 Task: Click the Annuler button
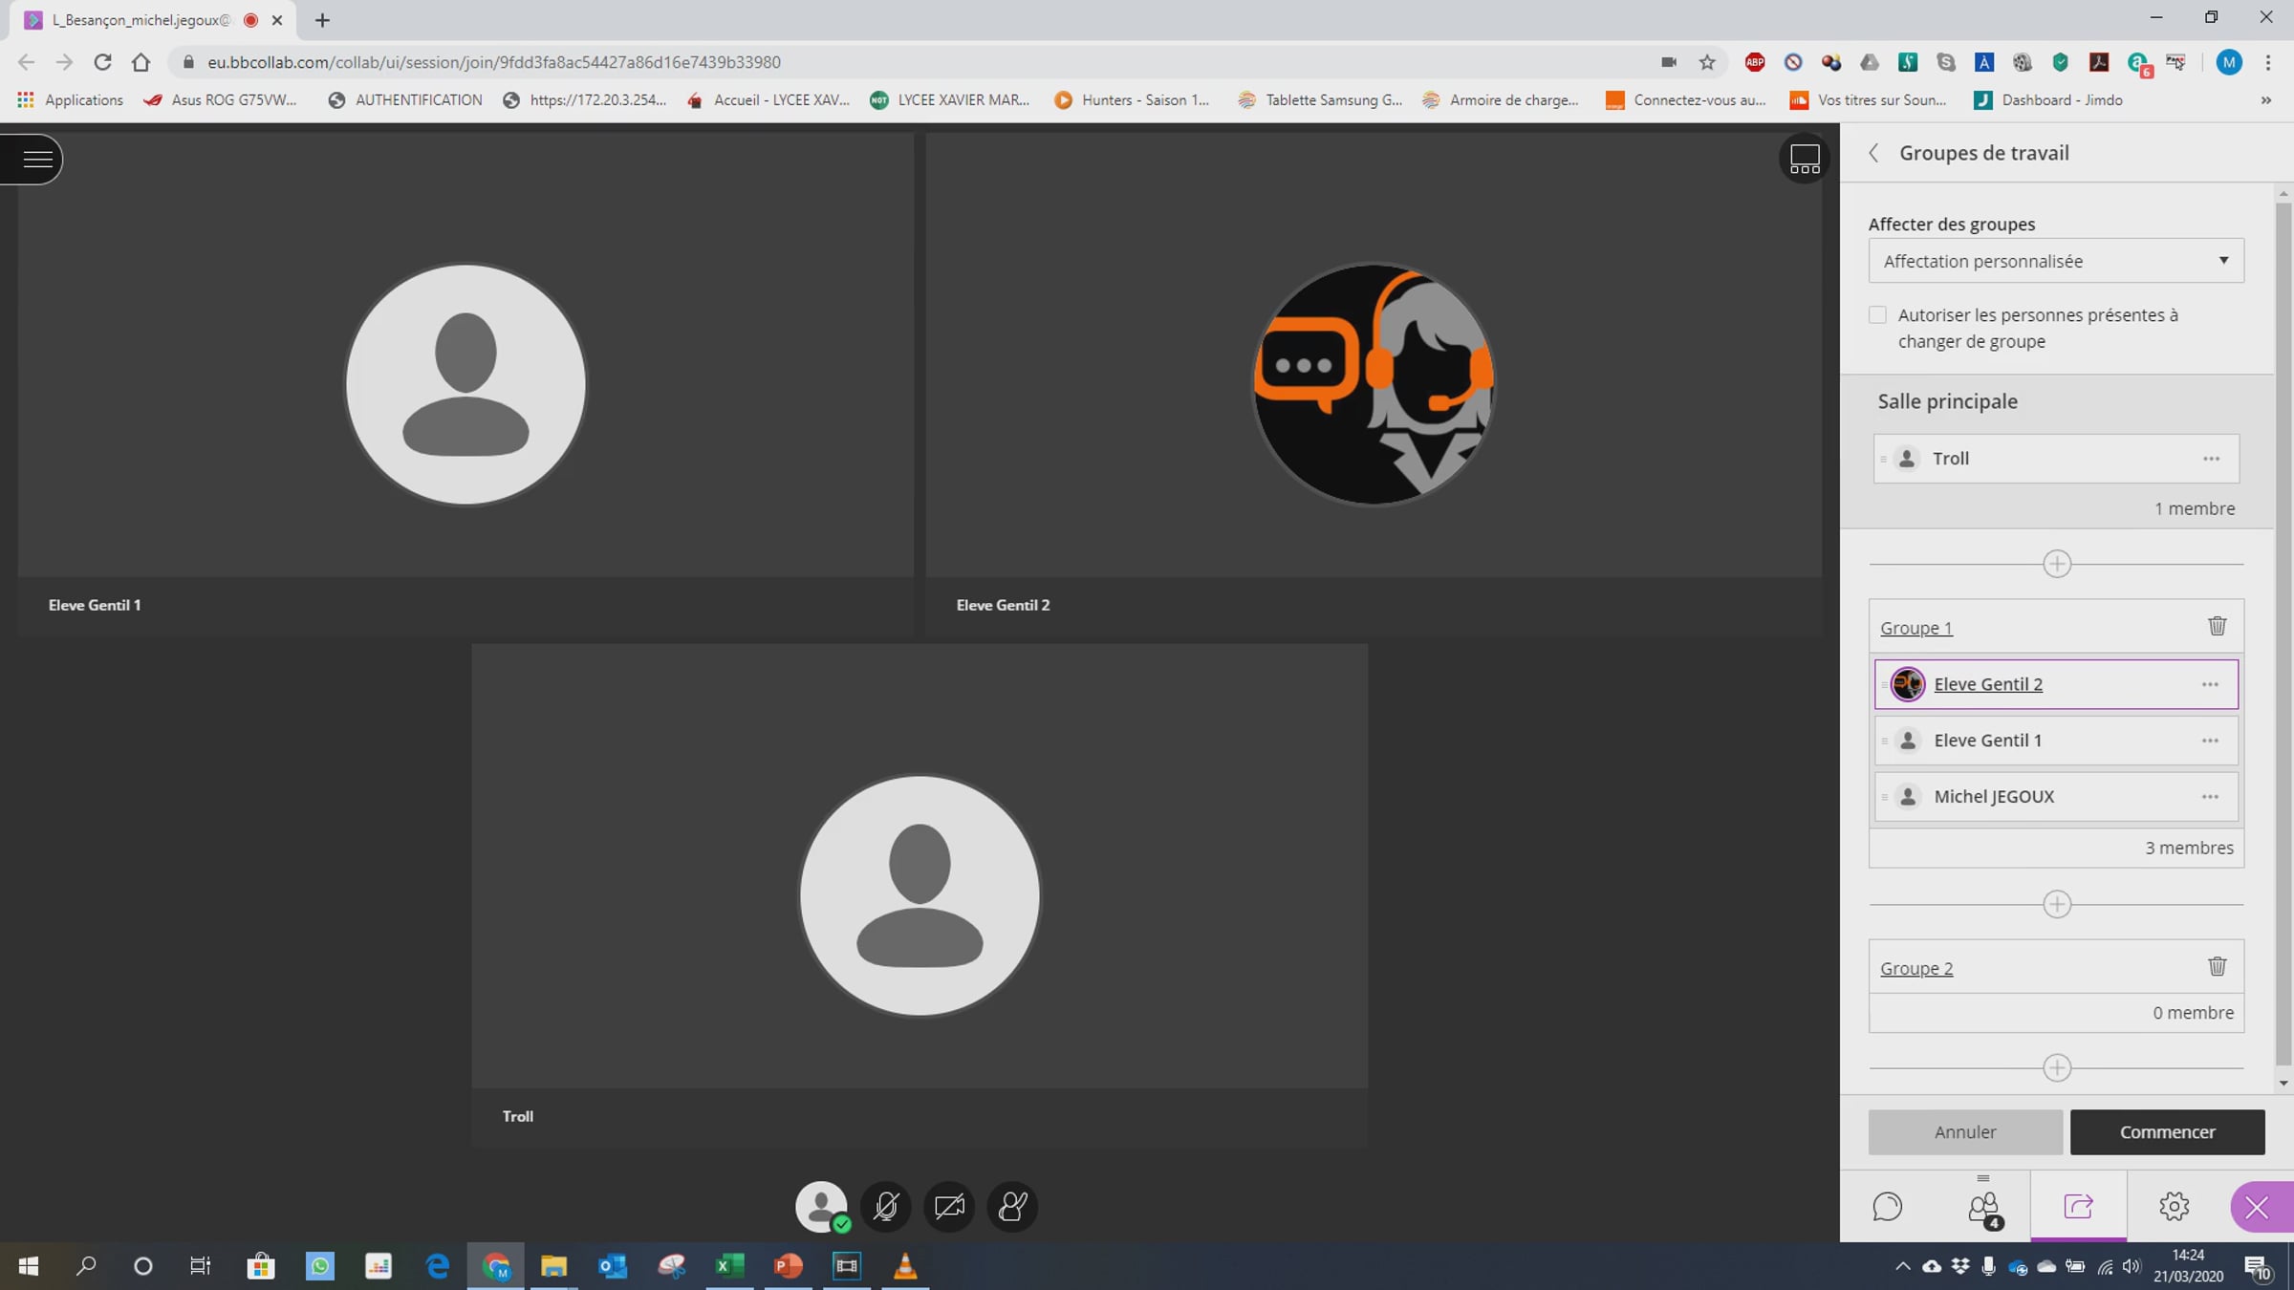[x=1965, y=1131]
